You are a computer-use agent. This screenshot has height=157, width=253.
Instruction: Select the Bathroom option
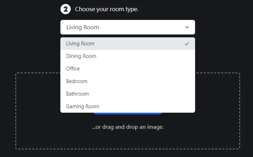click(128, 94)
